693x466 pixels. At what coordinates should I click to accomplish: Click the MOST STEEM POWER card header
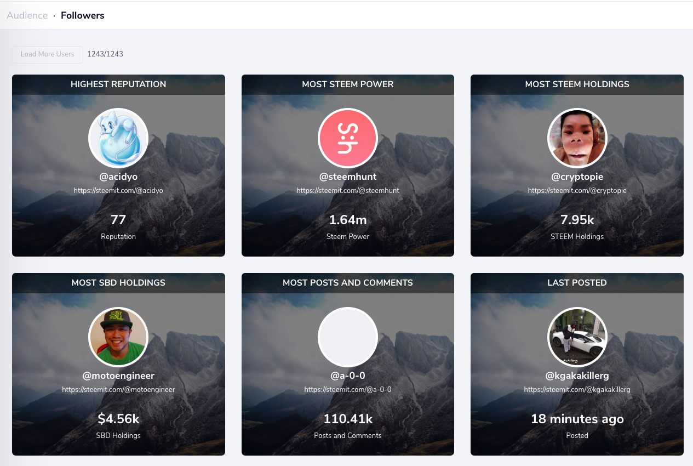(x=348, y=84)
